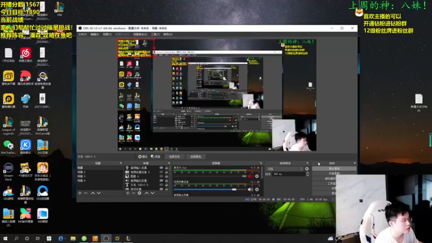Open Windows Start menu

(5, 238)
